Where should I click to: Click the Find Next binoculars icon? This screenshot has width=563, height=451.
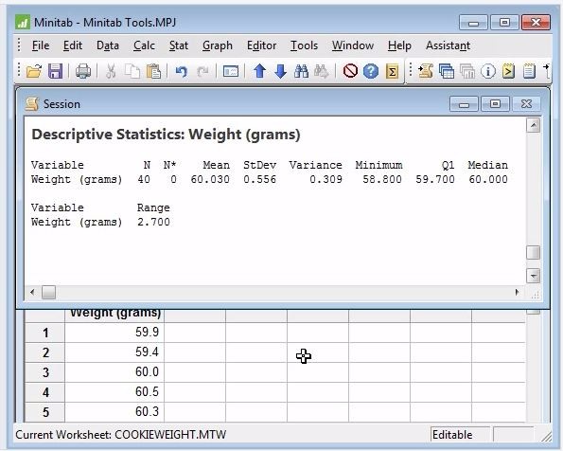tap(322, 71)
